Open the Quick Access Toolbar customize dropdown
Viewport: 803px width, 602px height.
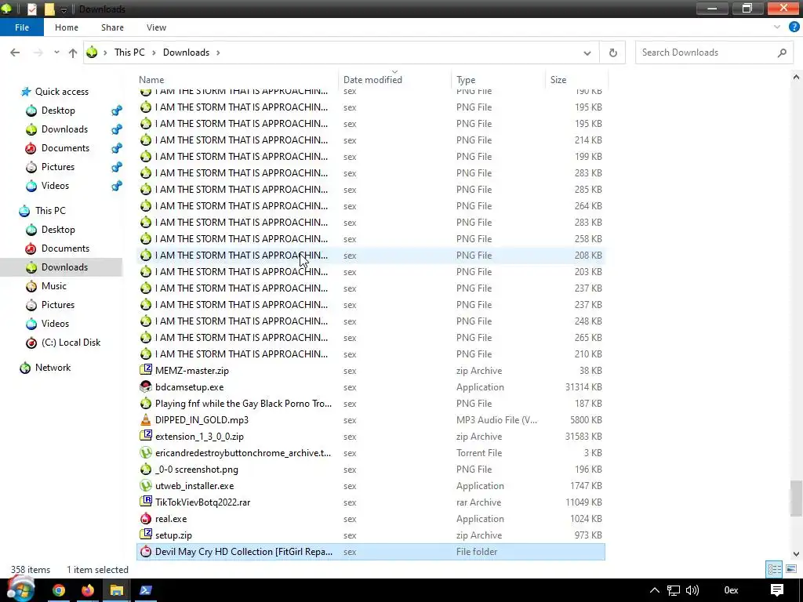coord(64,9)
